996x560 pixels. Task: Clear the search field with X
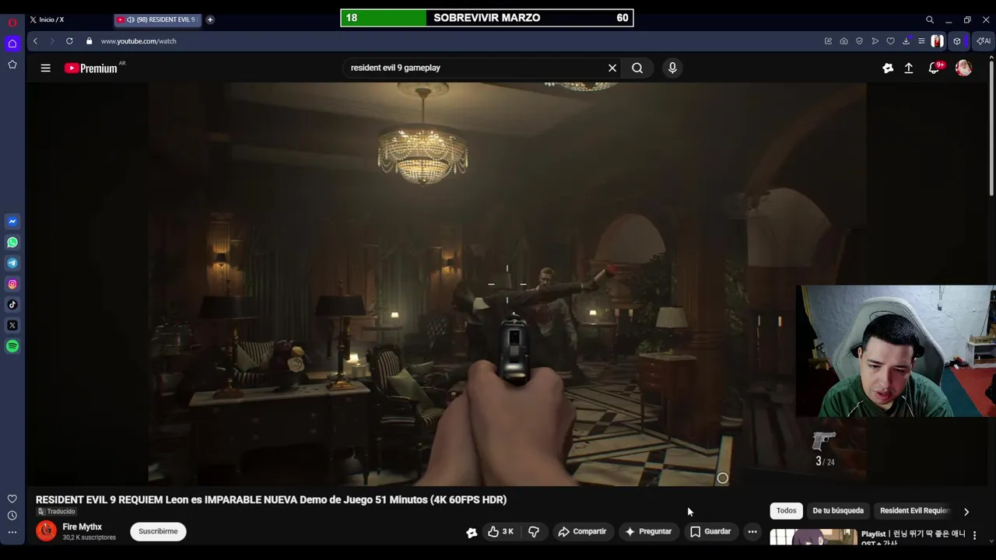612,68
